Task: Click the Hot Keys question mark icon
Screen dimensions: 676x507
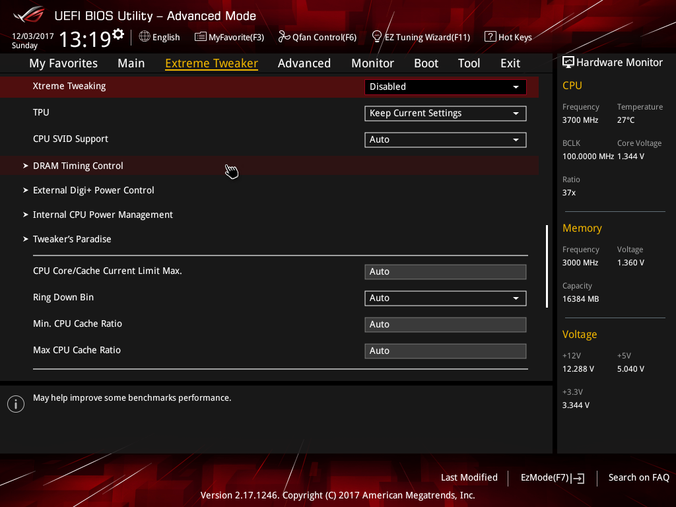Action: coord(490,37)
